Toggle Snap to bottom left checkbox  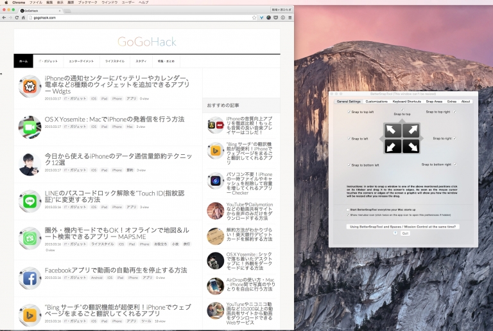point(349,165)
